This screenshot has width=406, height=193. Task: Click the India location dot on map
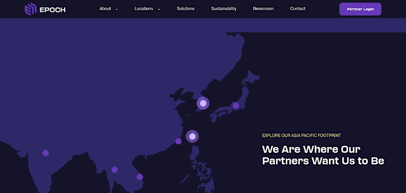point(46,153)
